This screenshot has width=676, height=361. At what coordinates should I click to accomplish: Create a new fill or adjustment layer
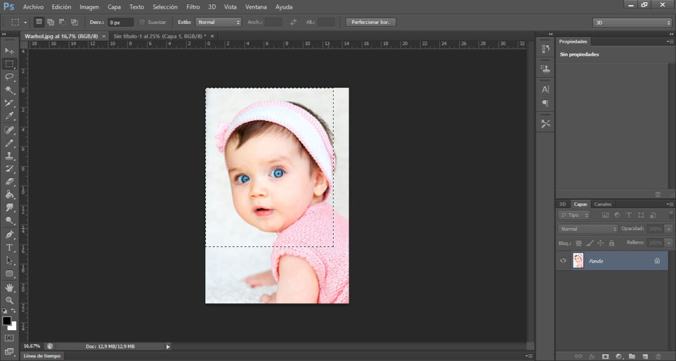click(x=618, y=356)
